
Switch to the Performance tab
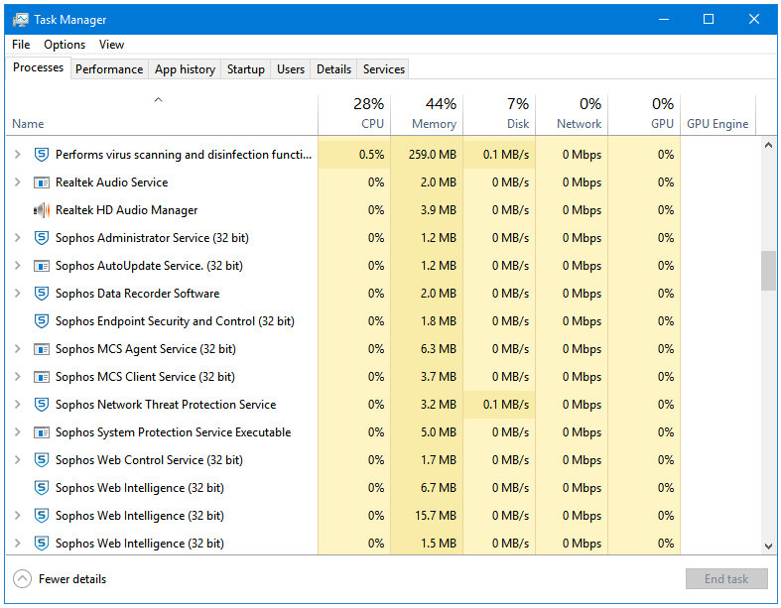(109, 69)
